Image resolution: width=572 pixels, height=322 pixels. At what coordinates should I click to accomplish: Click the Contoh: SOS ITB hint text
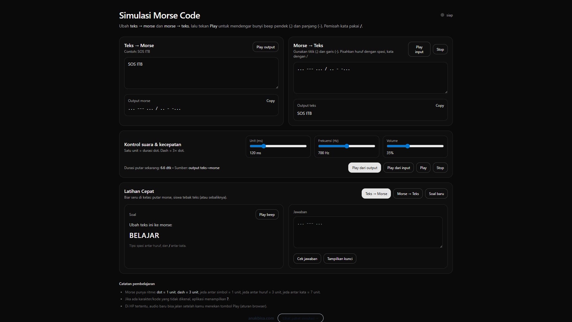click(137, 52)
